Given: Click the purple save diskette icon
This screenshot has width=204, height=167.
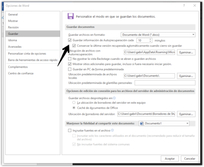Looking at the screenshot, I should 71,16.
